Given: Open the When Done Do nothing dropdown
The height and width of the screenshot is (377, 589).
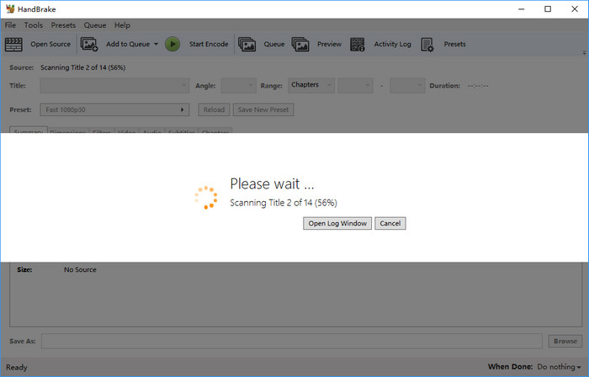Looking at the screenshot, I should point(559,367).
